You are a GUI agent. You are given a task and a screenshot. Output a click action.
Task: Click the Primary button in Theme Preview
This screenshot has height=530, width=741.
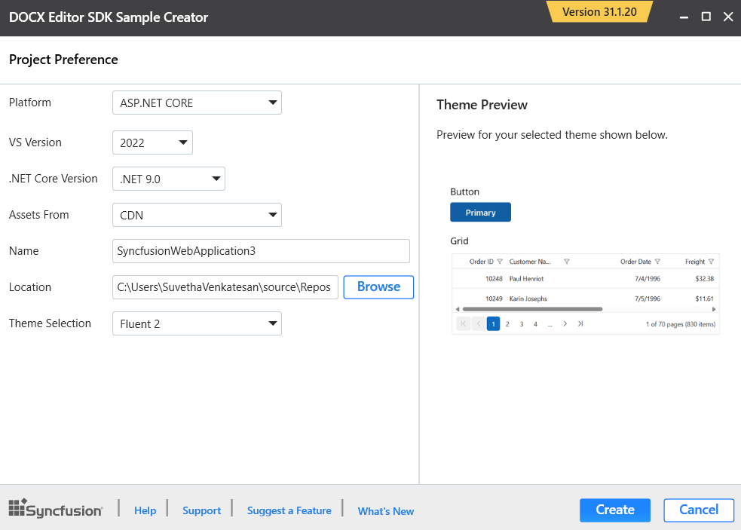point(480,212)
